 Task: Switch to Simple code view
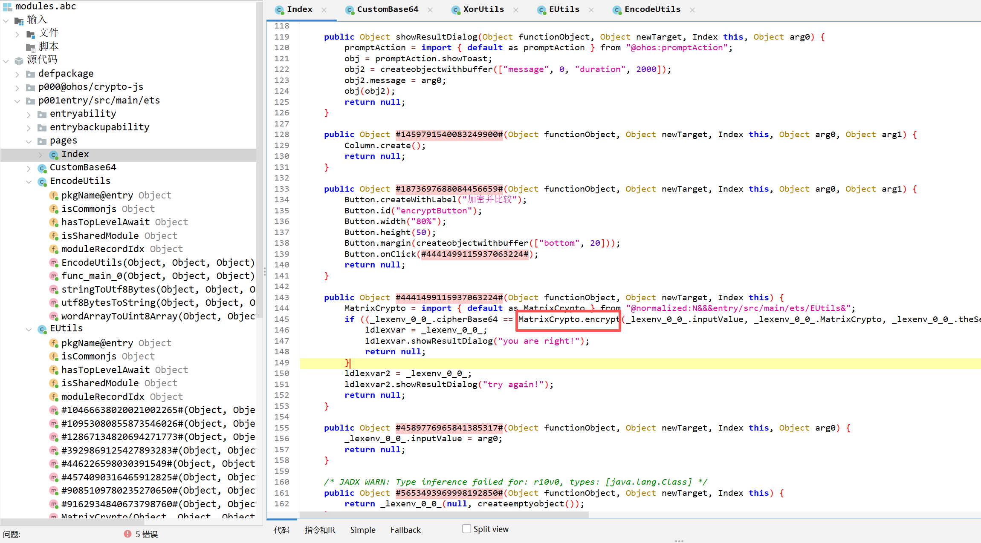tap(362, 530)
